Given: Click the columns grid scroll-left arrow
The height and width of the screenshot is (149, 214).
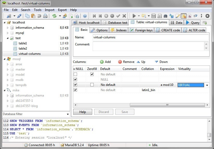Looking at the screenshot, I should [75, 105].
